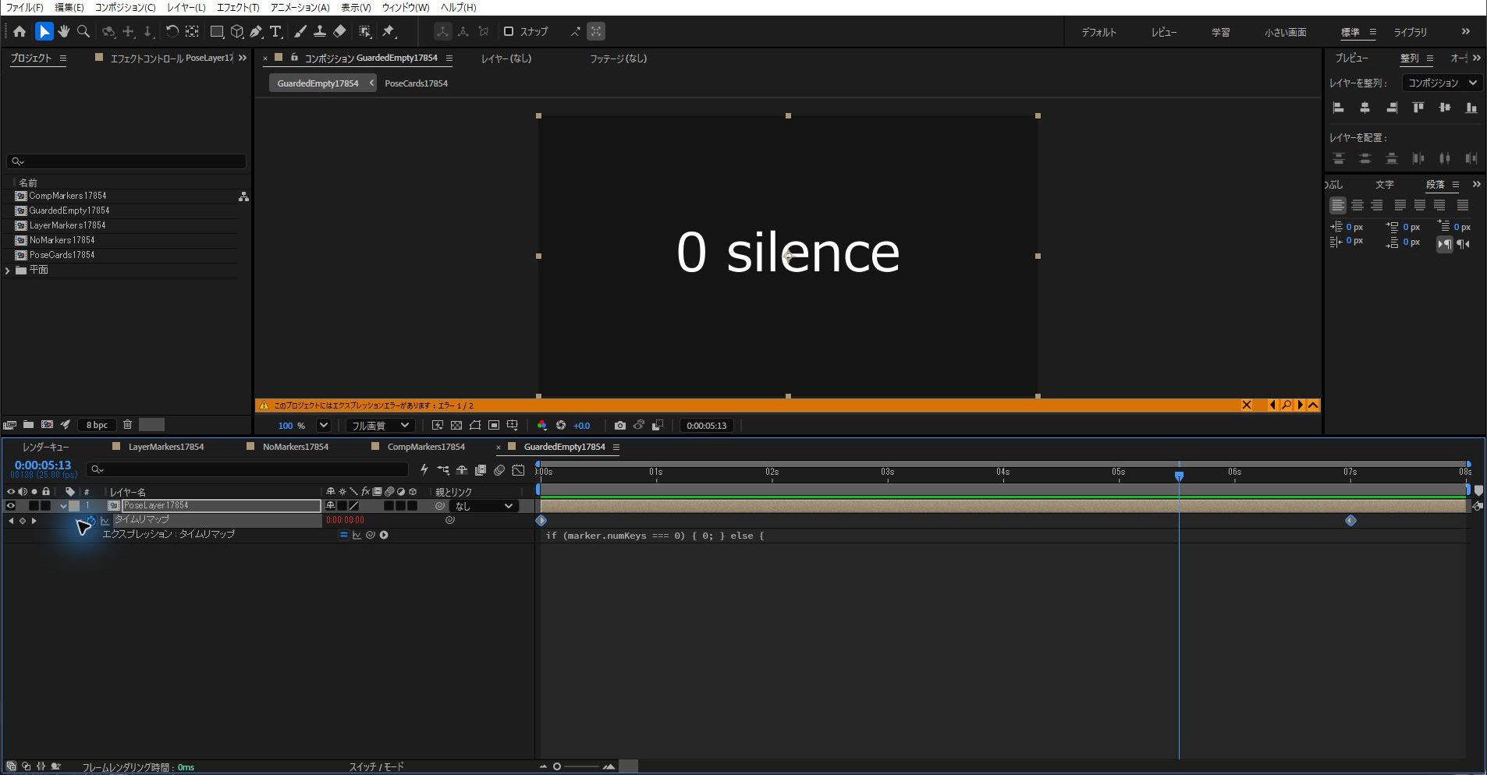Click the project bit depth 8 bpc
1487x775 pixels.
[x=98, y=425]
